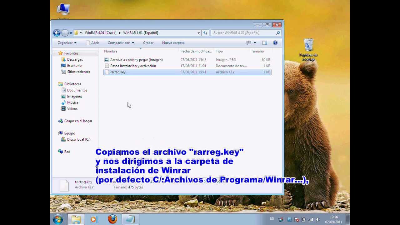Go back with the Explorer back arrow

pyautogui.click(x=57, y=33)
